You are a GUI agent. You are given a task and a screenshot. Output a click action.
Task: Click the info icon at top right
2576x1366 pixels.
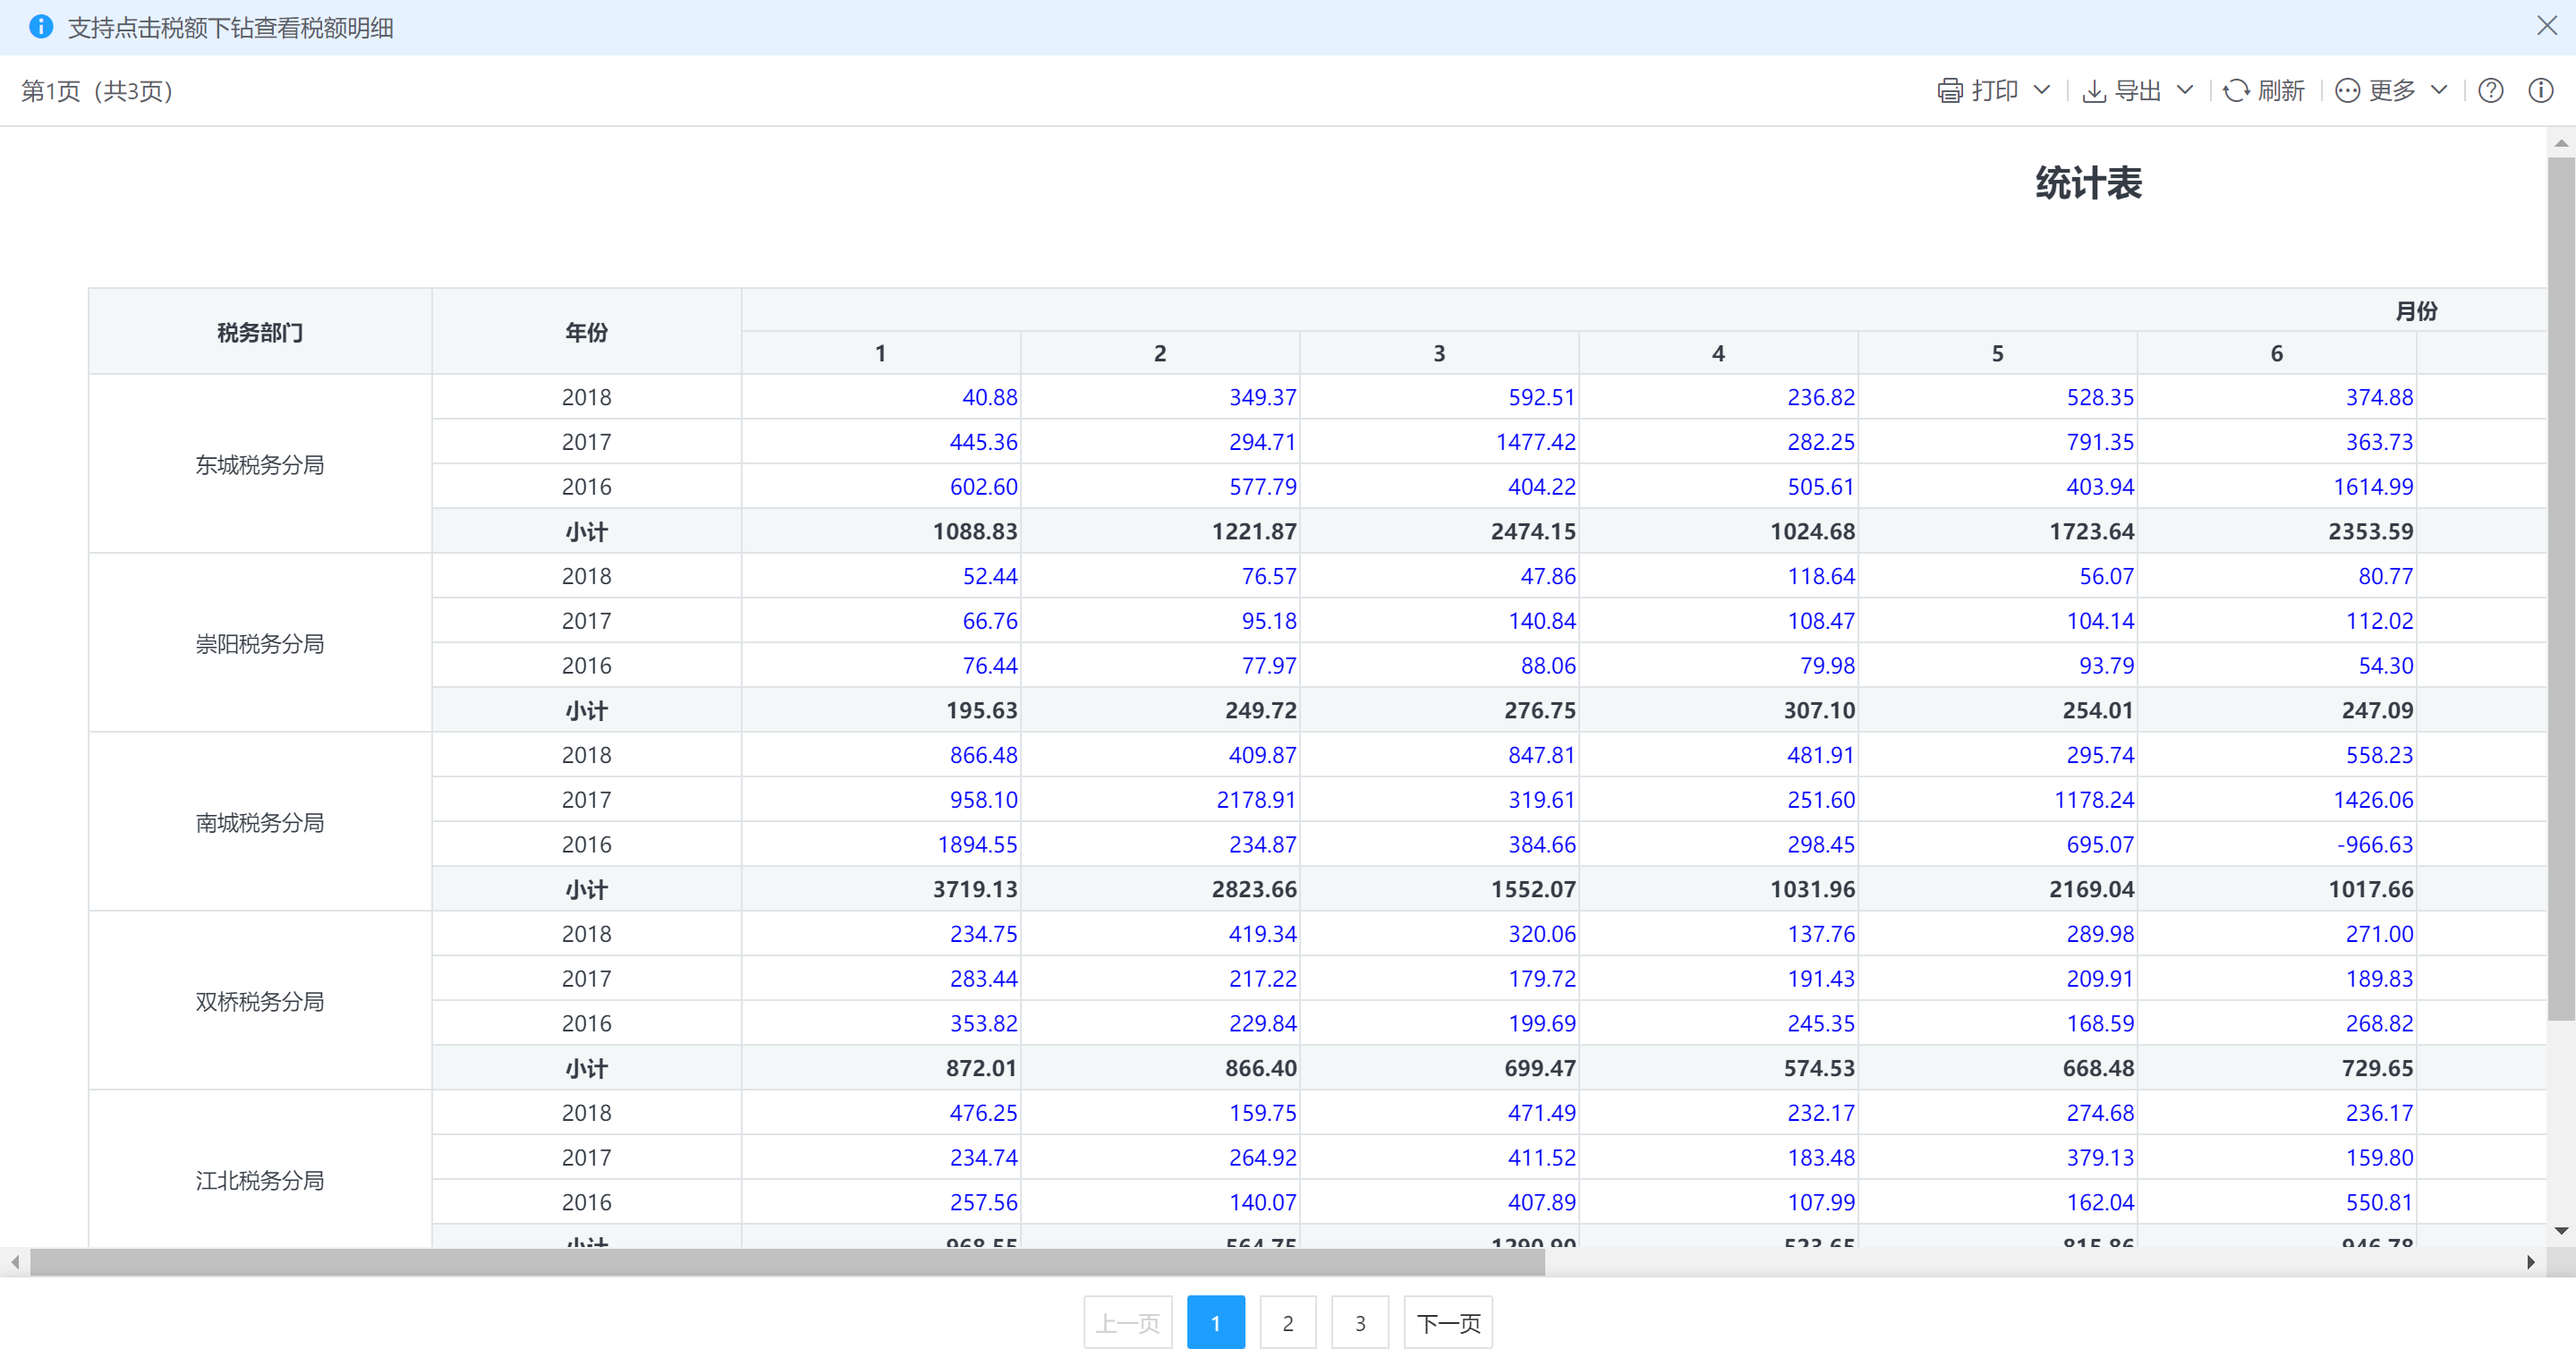(x=2540, y=91)
